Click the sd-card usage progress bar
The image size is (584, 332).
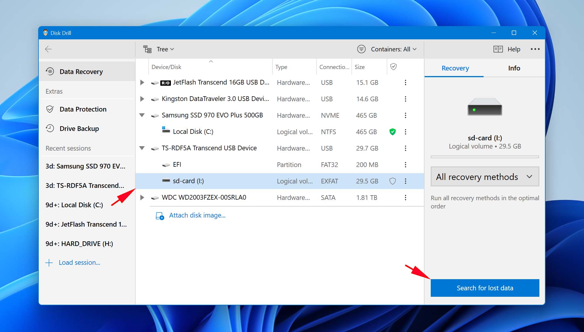point(485,157)
